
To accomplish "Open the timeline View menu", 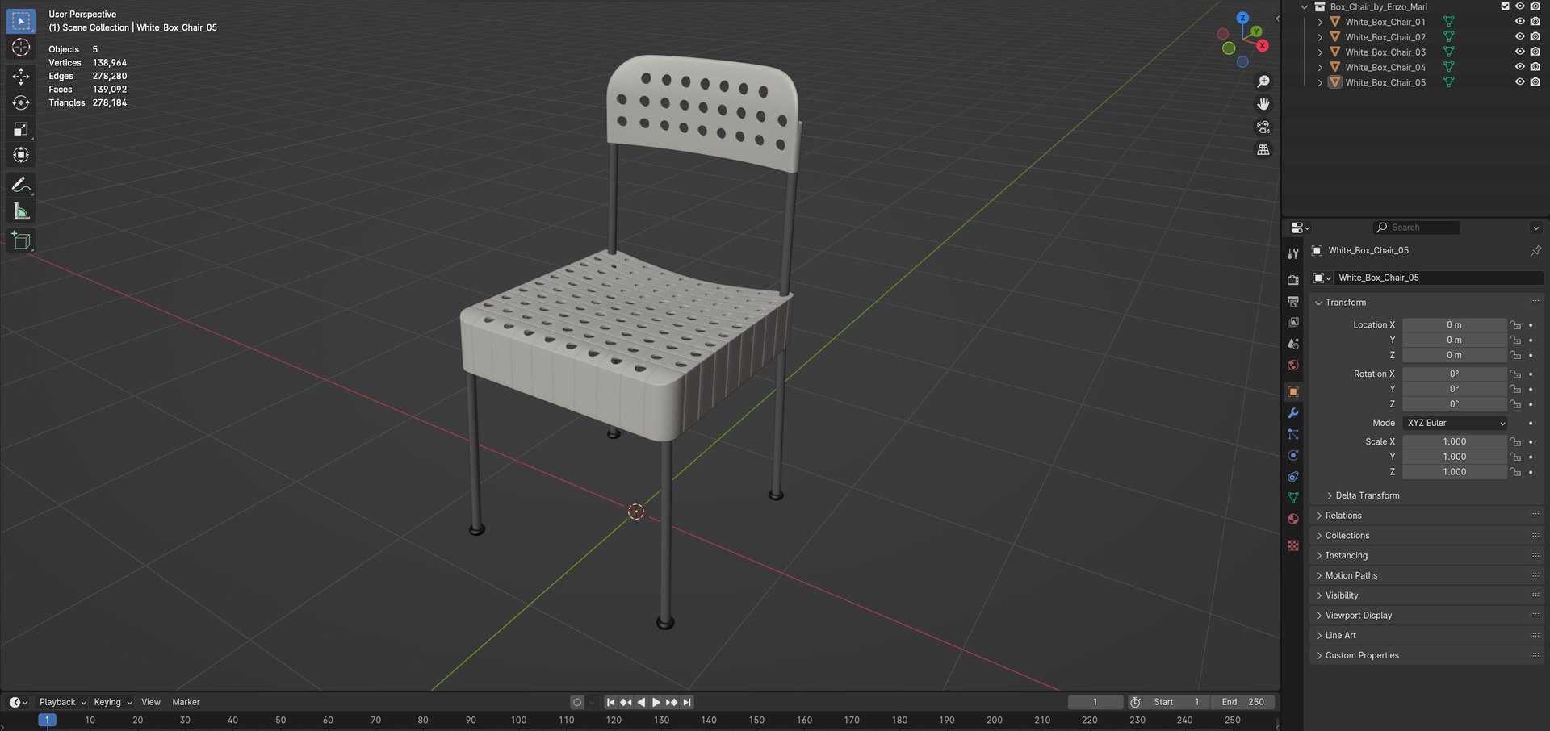I will click(151, 702).
